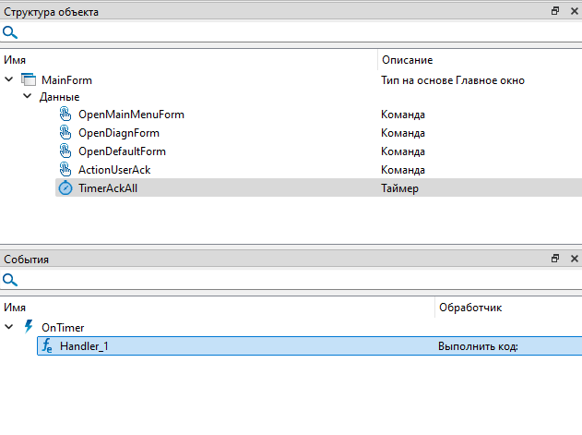Click the ActionUserAck command hand icon
This screenshot has width=582, height=435.
[65, 169]
